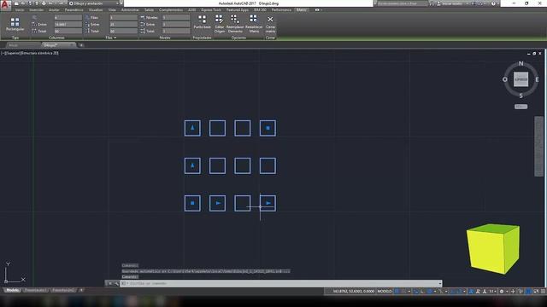Switch to the Dibujo2 drawing tab
This screenshot has height=307, width=547.
[58, 45]
